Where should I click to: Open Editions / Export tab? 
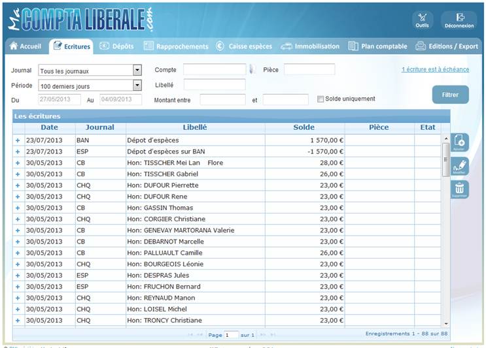click(x=447, y=46)
